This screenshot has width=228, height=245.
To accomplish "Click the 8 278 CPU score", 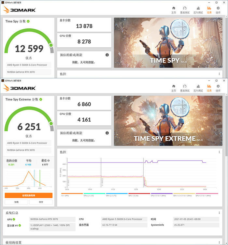I will coord(84,41).
